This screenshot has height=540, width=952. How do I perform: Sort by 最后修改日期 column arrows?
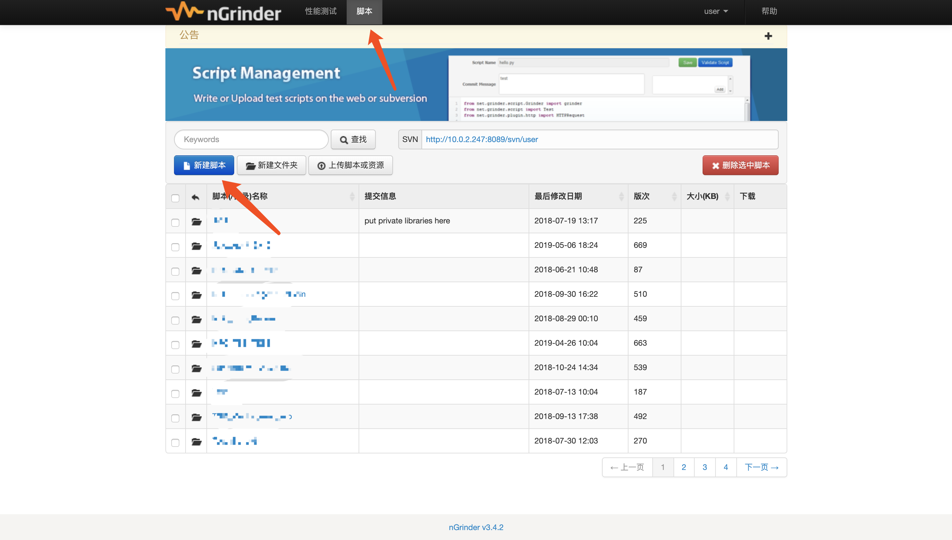(621, 196)
